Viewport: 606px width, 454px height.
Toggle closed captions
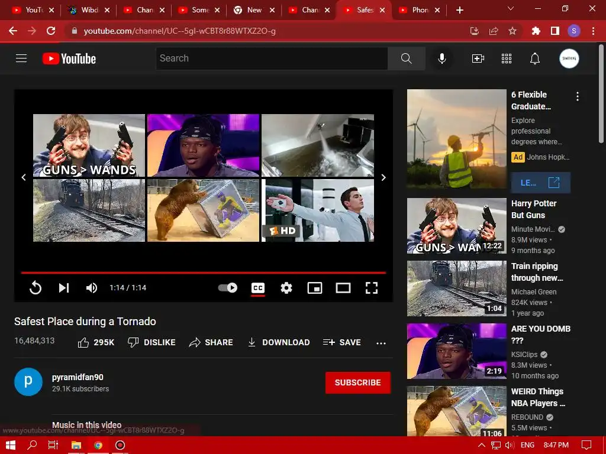pos(258,288)
